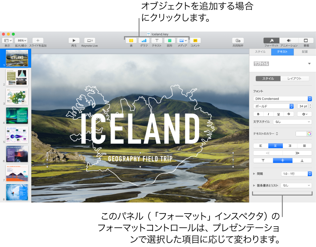This screenshot has width=316, height=247.
Task: Open the text color wheel swatch
Action: (310, 134)
